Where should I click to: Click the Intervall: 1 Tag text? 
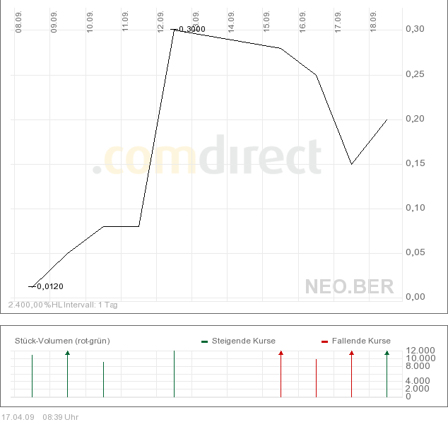point(95,305)
